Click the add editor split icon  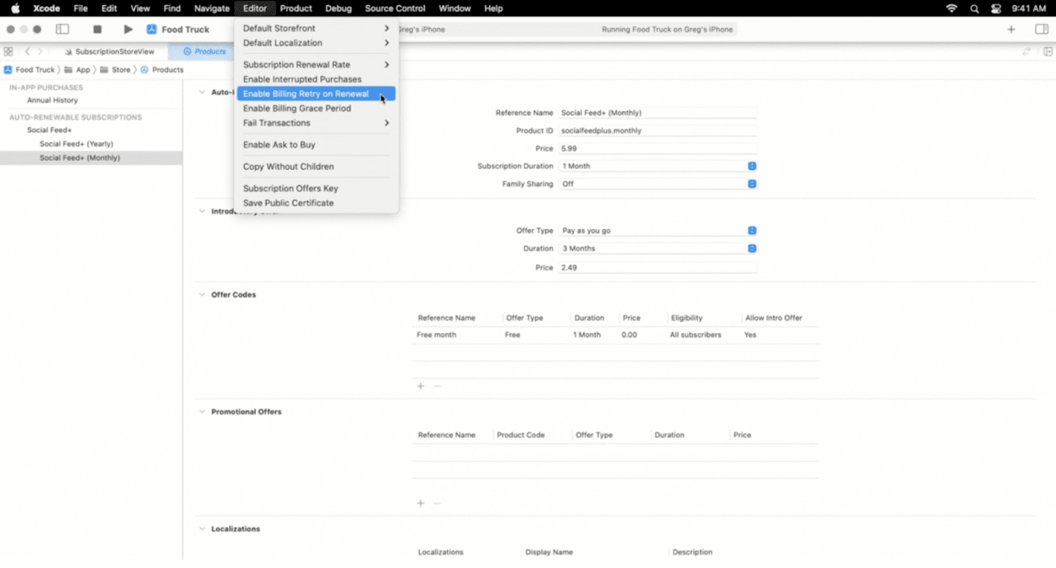pos(1048,51)
